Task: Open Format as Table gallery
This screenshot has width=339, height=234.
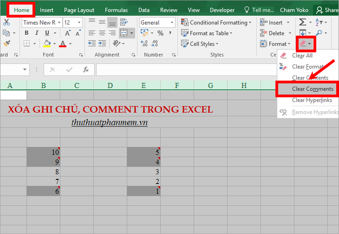Action: pos(207,33)
